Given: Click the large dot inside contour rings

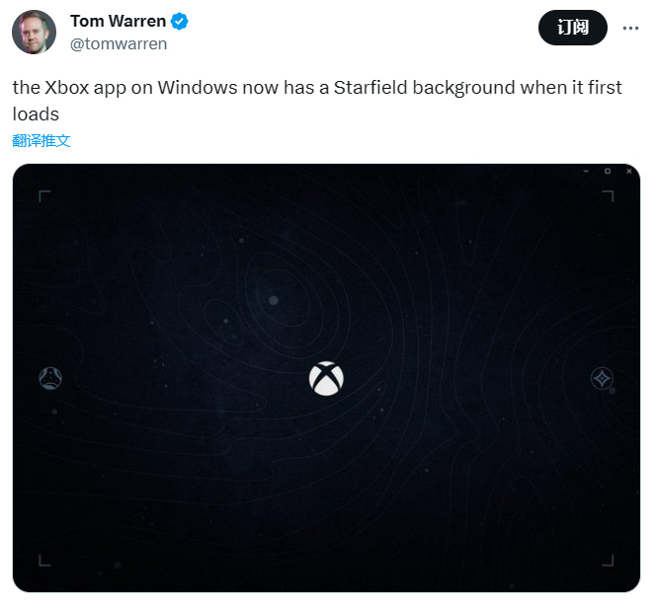Looking at the screenshot, I should pyautogui.click(x=274, y=300).
